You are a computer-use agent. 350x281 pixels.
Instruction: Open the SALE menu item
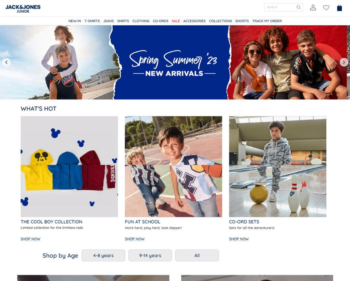coord(176,21)
